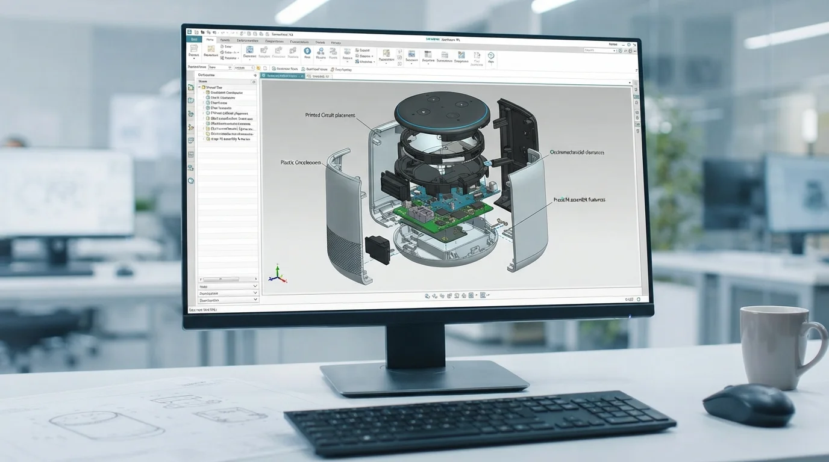
Task: Expand the middle collapsed section below the navigator
Action: coord(228,293)
